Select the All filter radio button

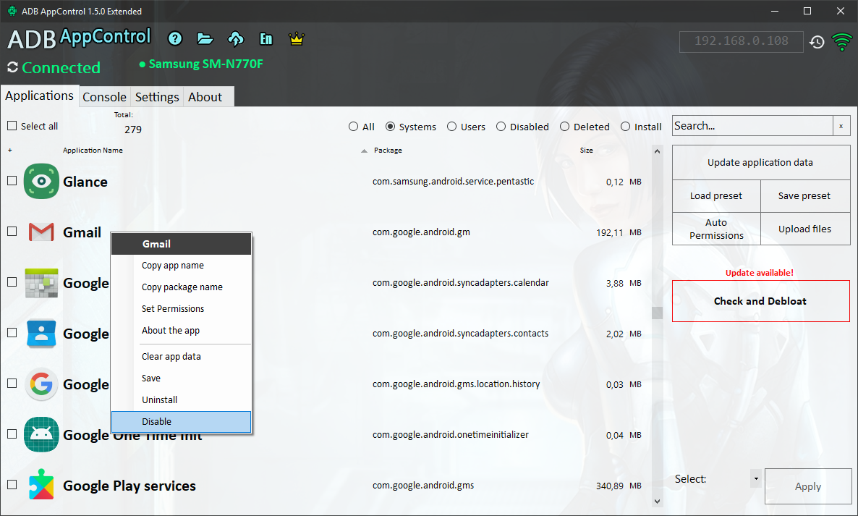354,127
